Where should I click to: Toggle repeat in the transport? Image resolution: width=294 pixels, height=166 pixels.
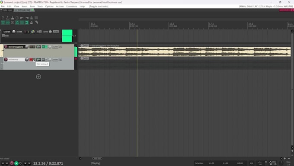coord(20,163)
